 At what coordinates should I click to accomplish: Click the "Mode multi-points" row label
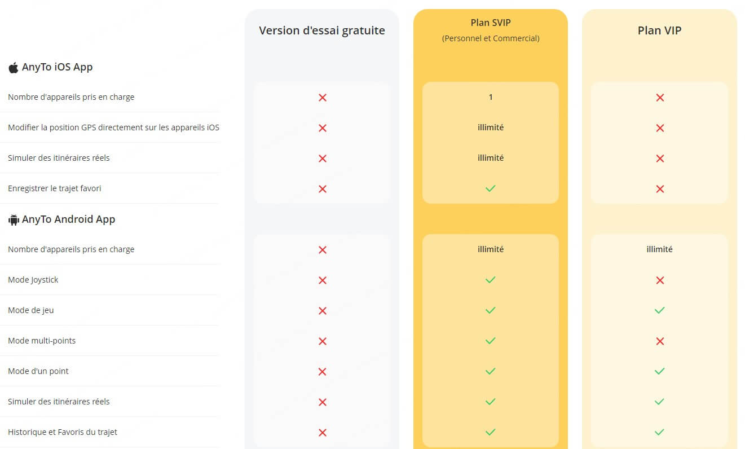click(x=42, y=341)
